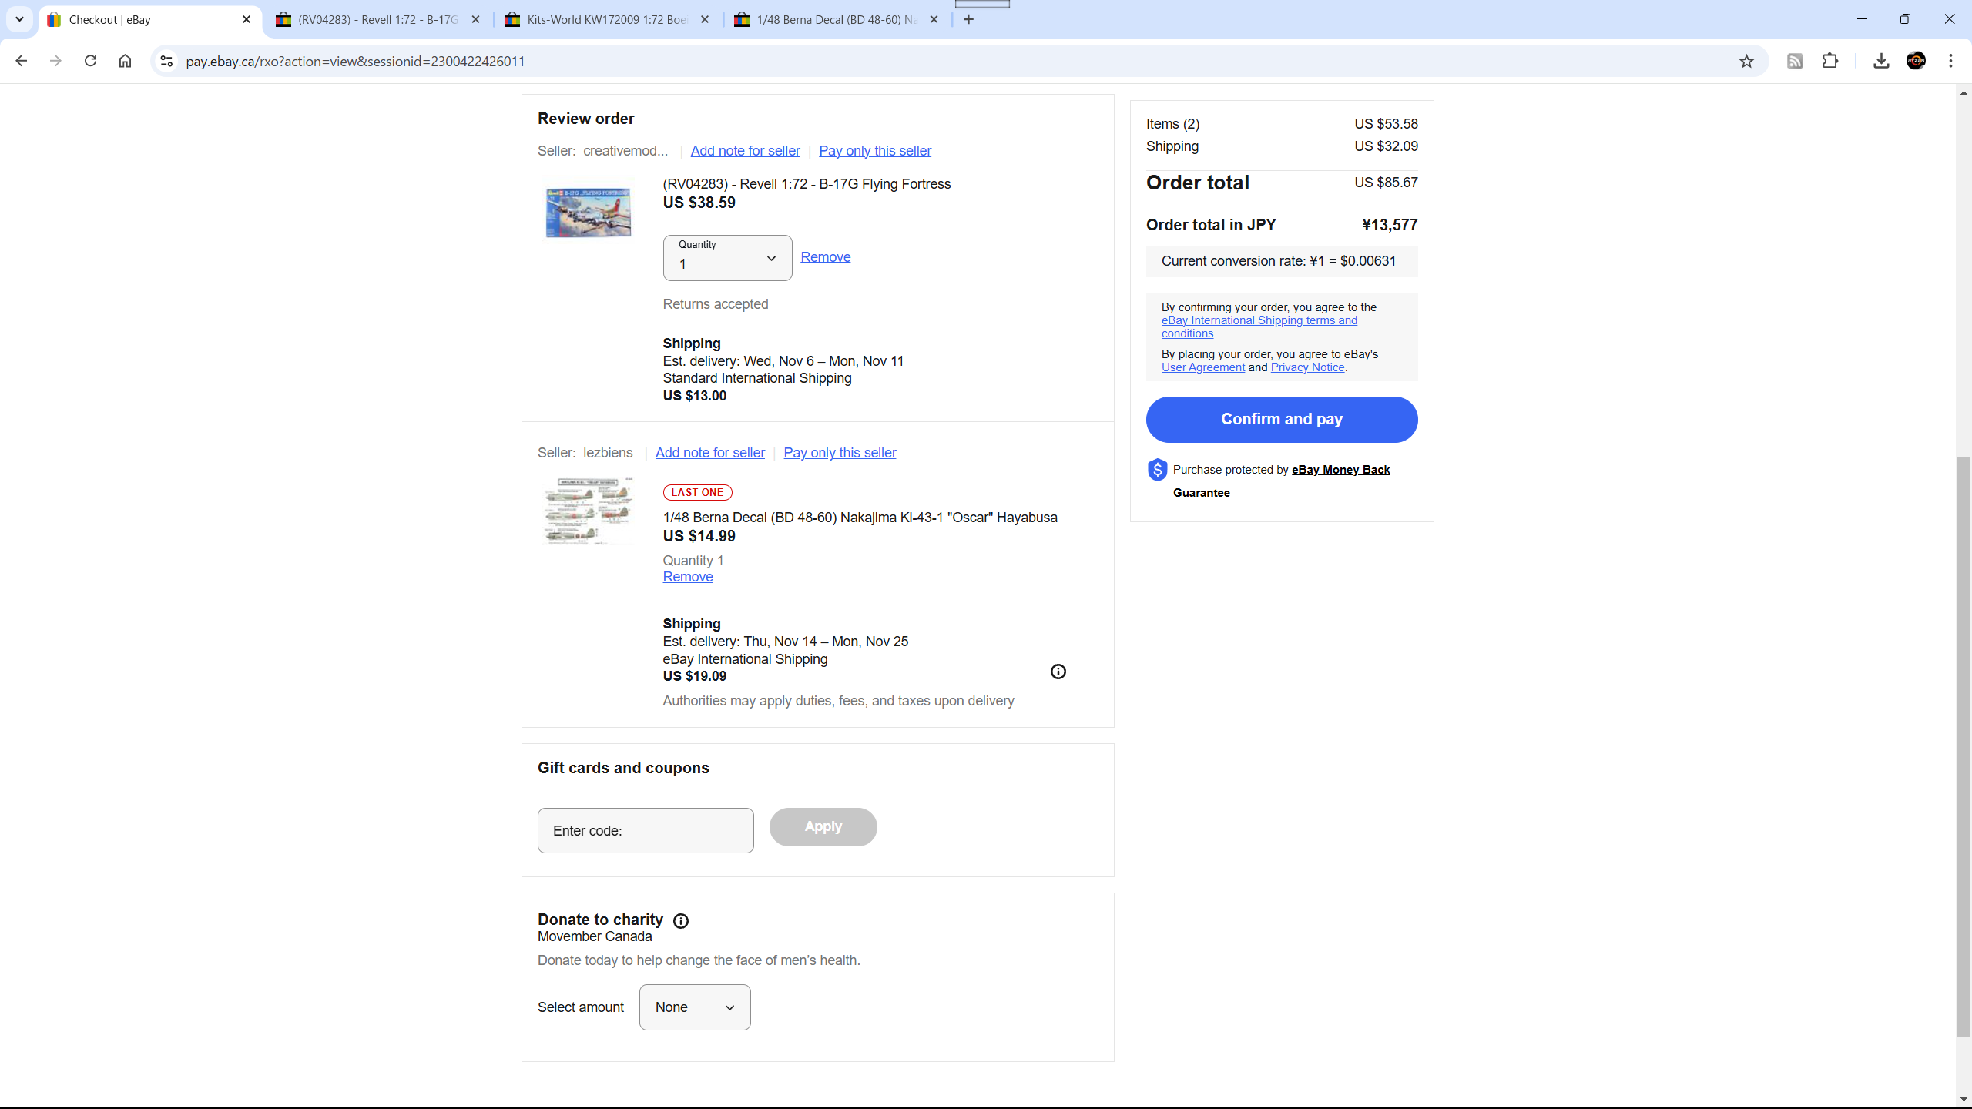The image size is (1972, 1109).
Task: Open the User Agreement link
Action: tap(1202, 367)
